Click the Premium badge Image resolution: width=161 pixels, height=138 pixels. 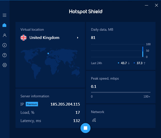pos(32,104)
